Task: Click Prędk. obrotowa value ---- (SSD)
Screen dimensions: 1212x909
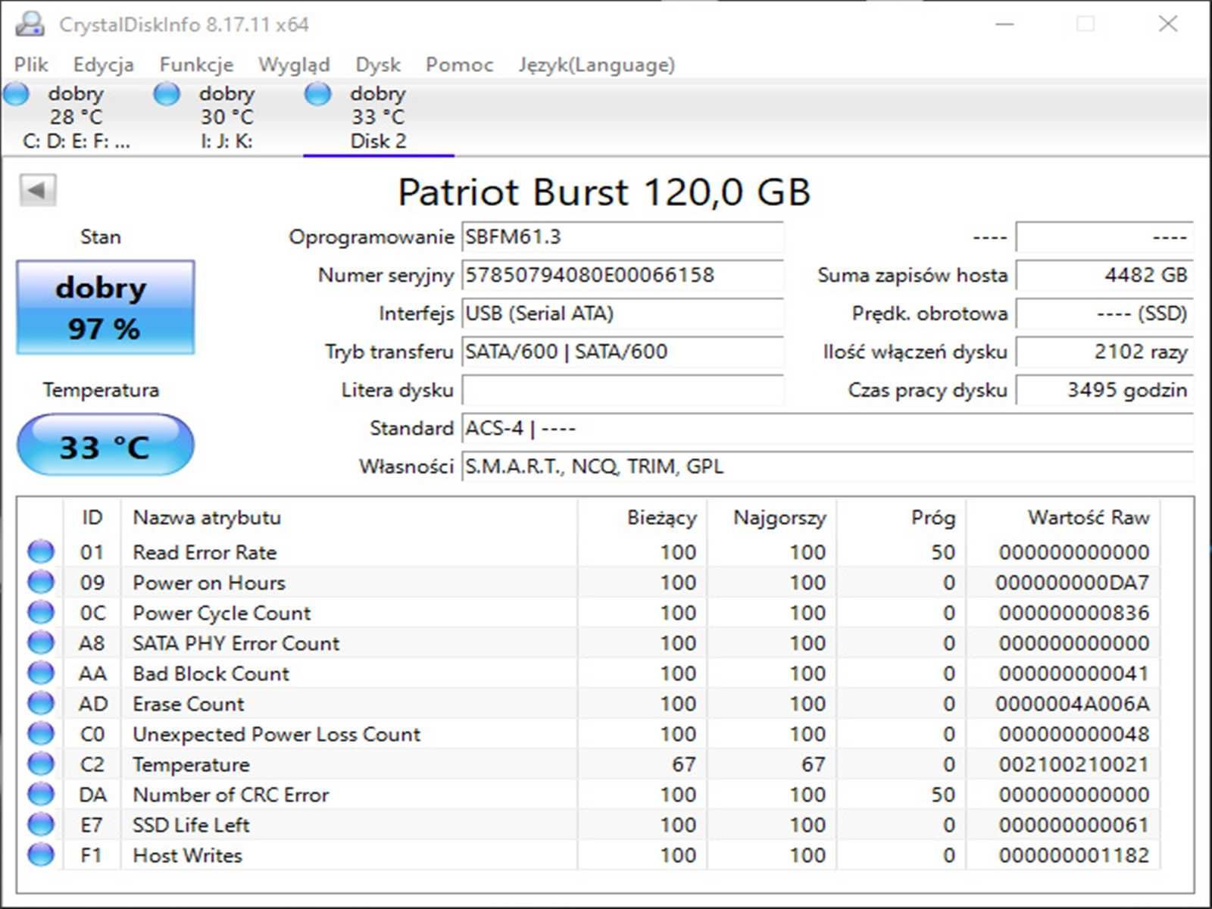Action: tap(1105, 314)
